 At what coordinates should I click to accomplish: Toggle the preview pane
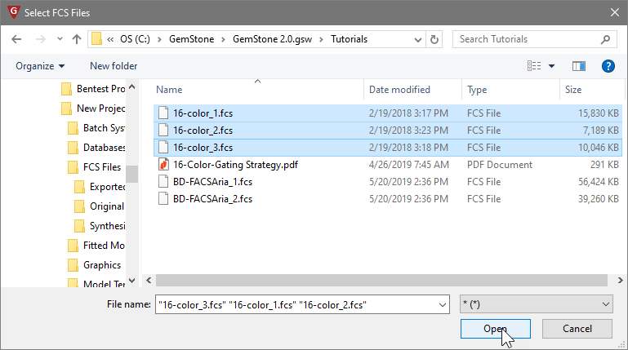tap(579, 66)
